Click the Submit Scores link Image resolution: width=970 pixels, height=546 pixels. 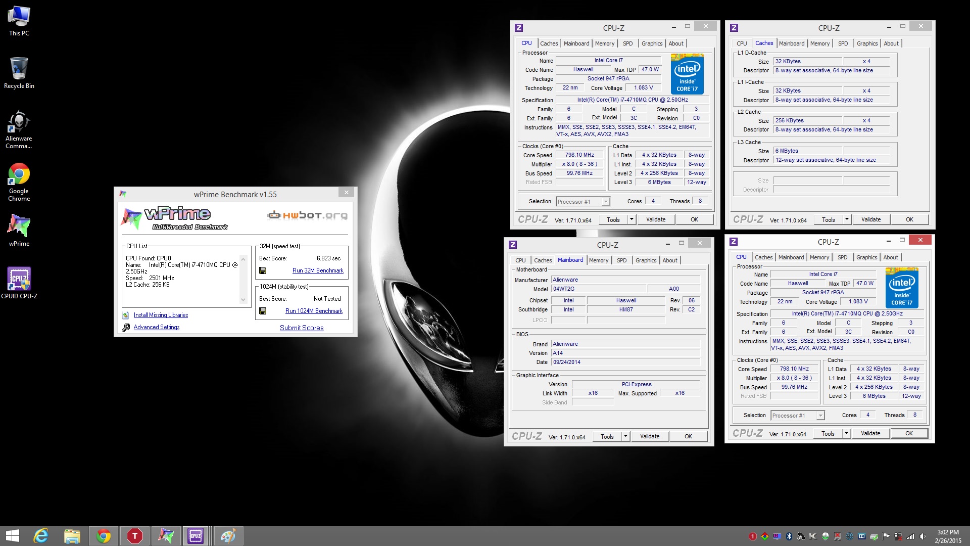coord(302,328)
